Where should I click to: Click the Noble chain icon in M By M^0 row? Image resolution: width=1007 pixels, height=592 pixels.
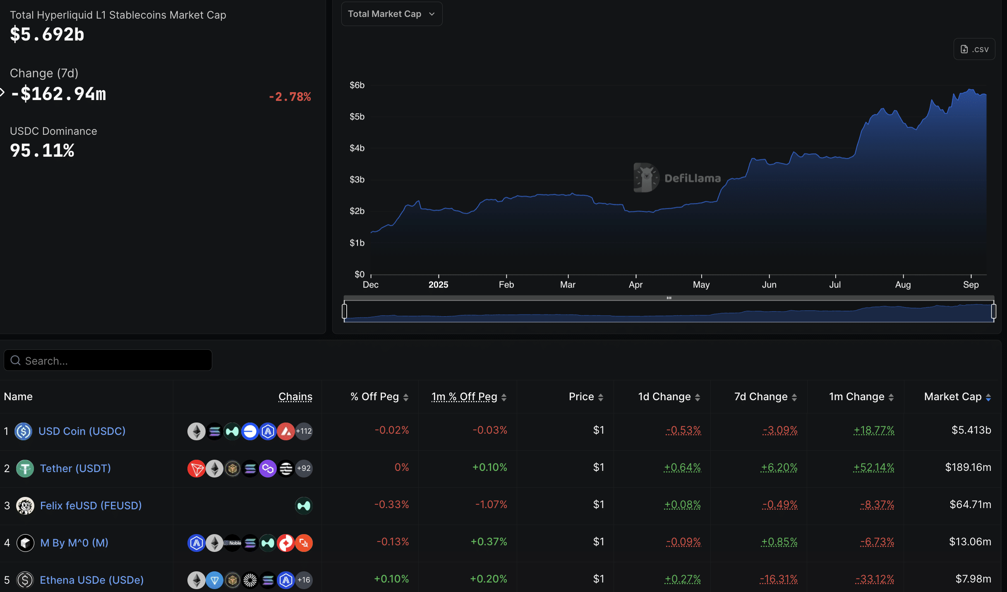(x=232, y=543)
